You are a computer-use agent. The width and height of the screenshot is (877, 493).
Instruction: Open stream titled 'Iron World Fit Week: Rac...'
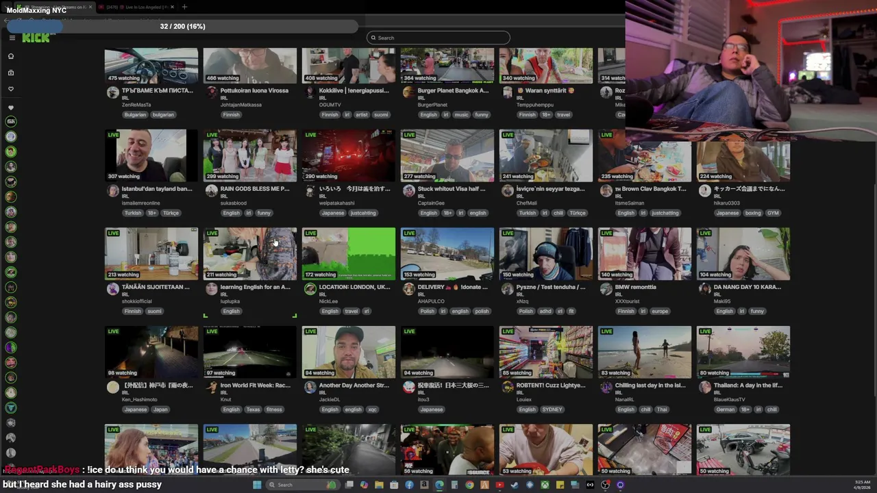coord(255,385)
